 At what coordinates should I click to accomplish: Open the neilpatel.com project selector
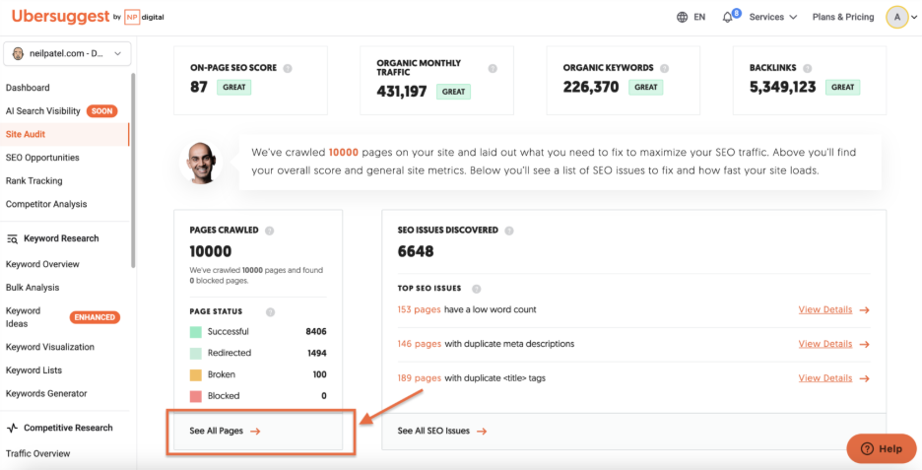click(x=67, y=53)
